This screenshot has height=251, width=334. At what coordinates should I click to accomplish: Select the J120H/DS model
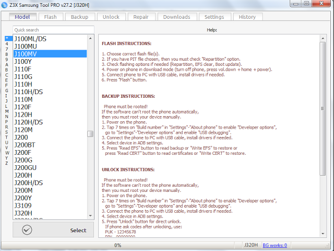pos(50,122)
